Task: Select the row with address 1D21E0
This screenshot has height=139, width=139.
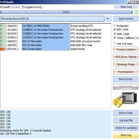Action: pyautogui.click(x=56, y=30)
